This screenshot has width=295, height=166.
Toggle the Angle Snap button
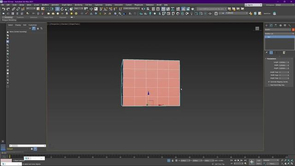point(106,9)
